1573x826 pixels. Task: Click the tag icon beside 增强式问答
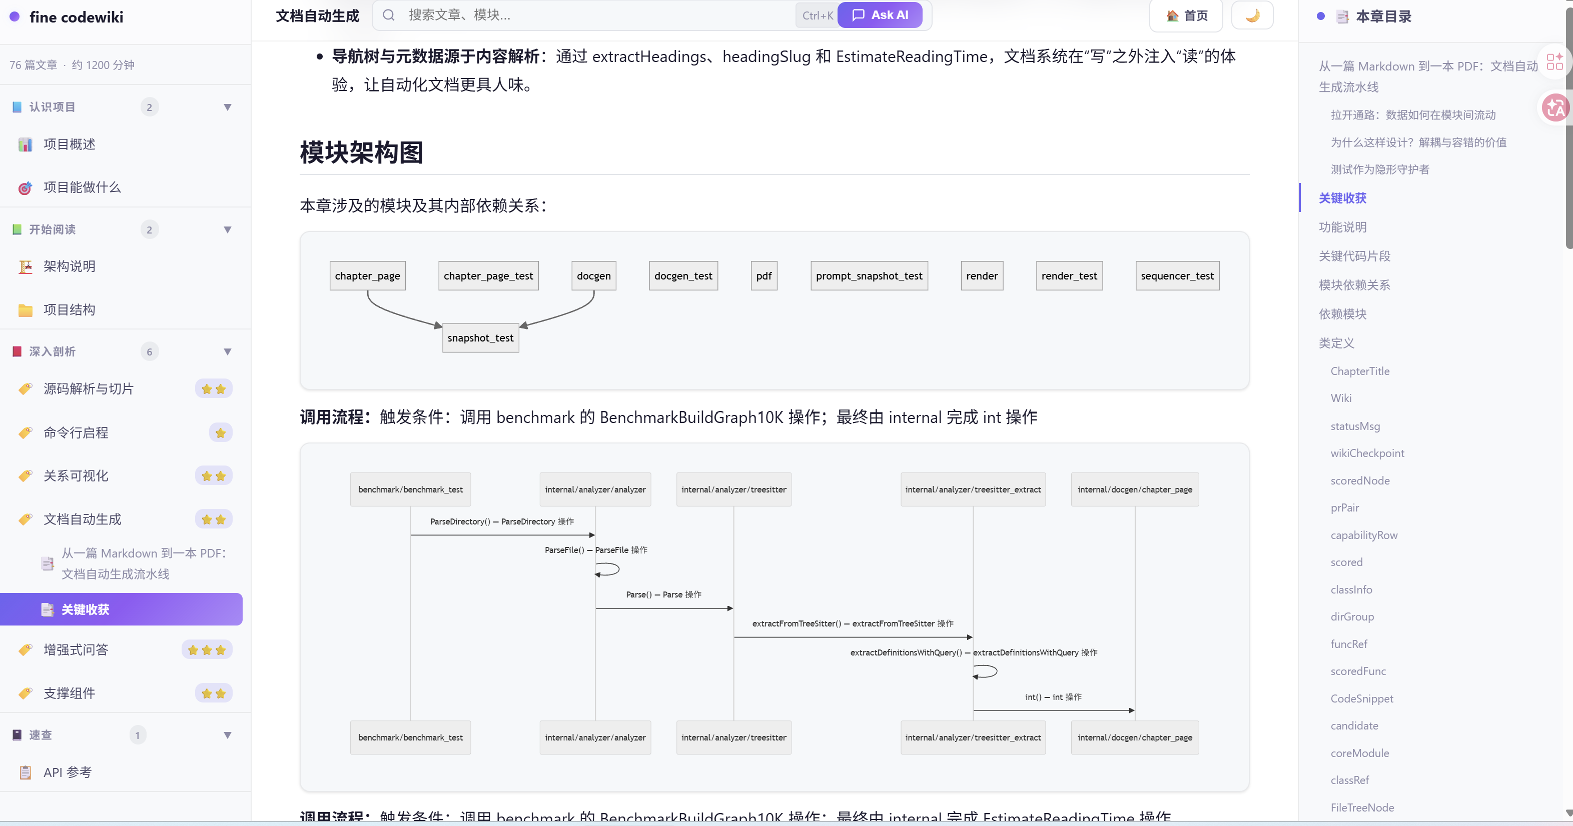coord(25,650)
